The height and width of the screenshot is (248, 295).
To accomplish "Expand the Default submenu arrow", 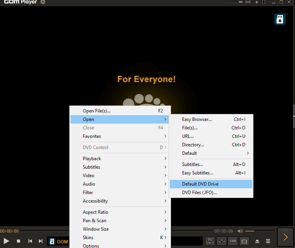I will [248, 153].
